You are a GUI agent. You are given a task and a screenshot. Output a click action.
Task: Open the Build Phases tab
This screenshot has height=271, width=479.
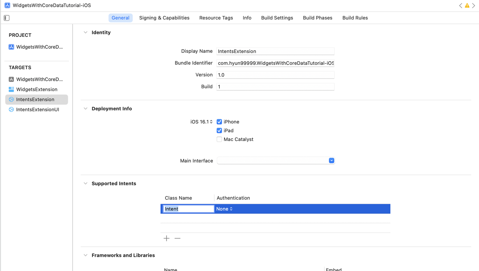click(x=318, y=18)
